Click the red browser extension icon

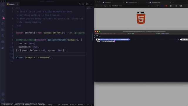tap(166, 6)
